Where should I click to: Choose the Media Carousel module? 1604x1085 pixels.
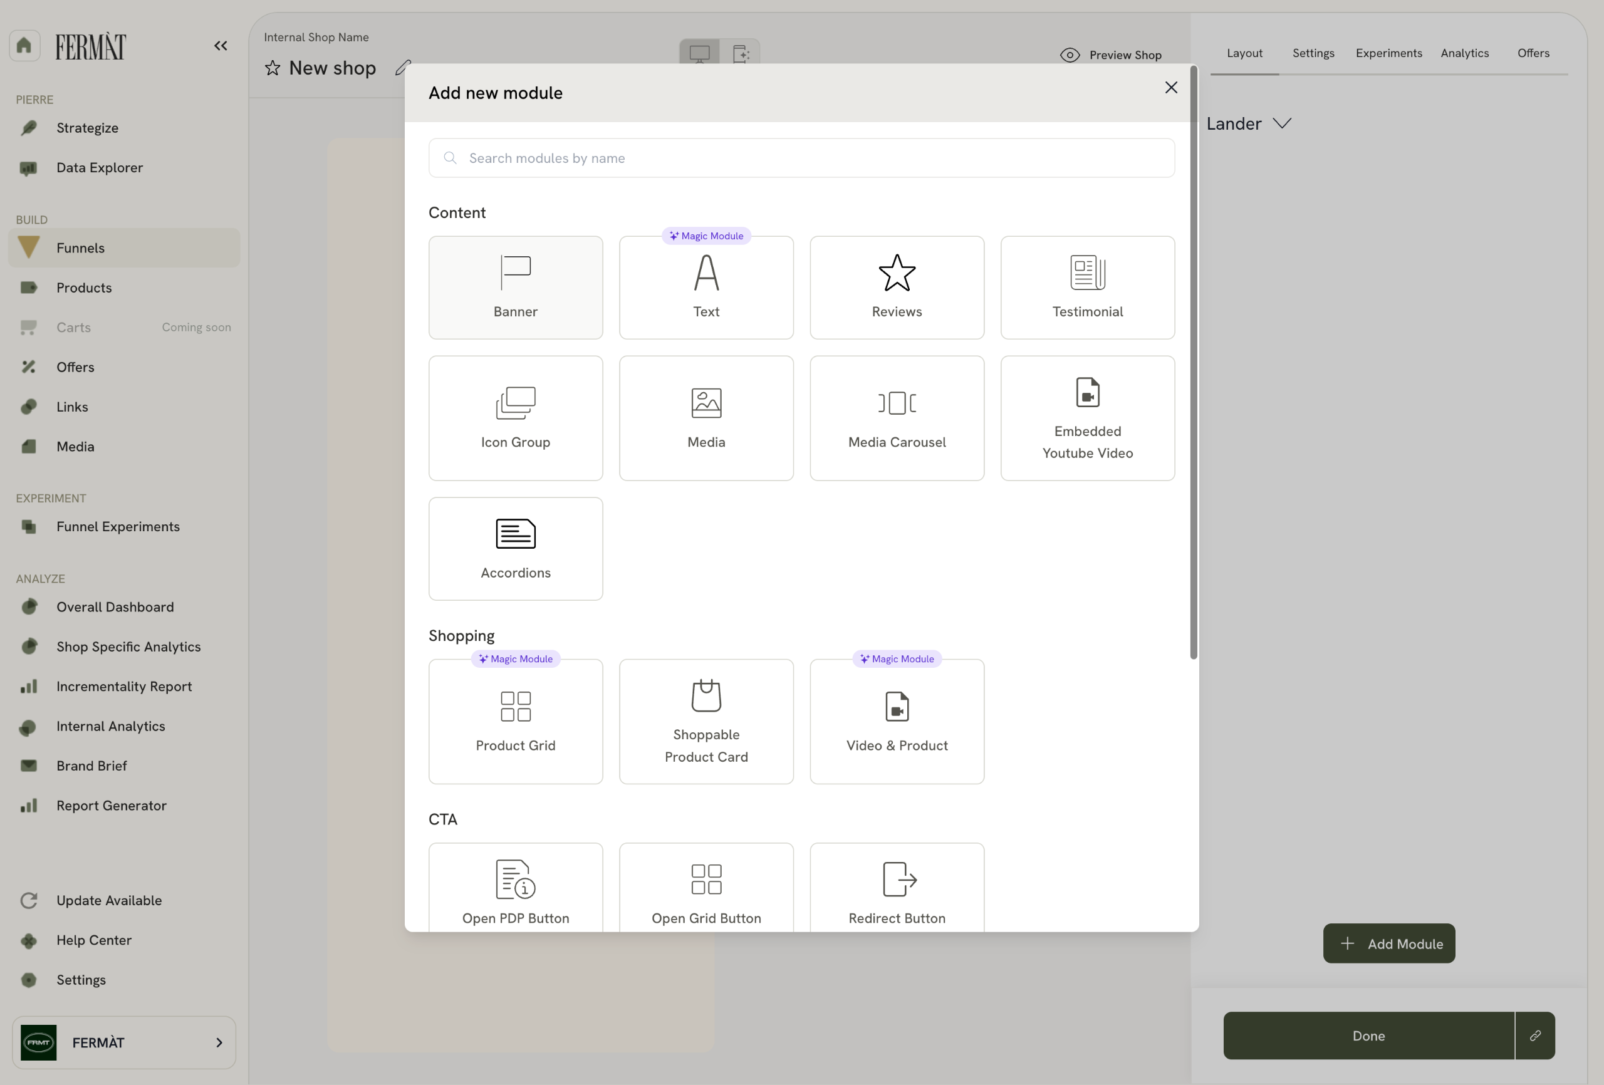pos(896,418)
